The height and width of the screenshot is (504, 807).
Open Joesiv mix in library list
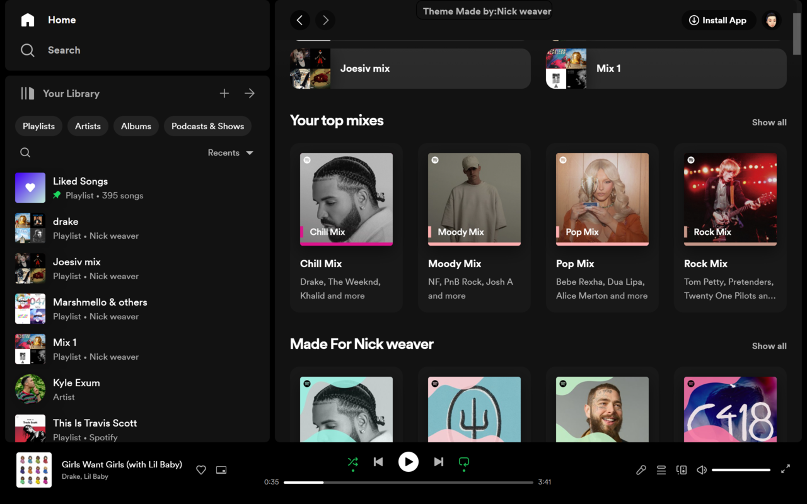(137, 268)
